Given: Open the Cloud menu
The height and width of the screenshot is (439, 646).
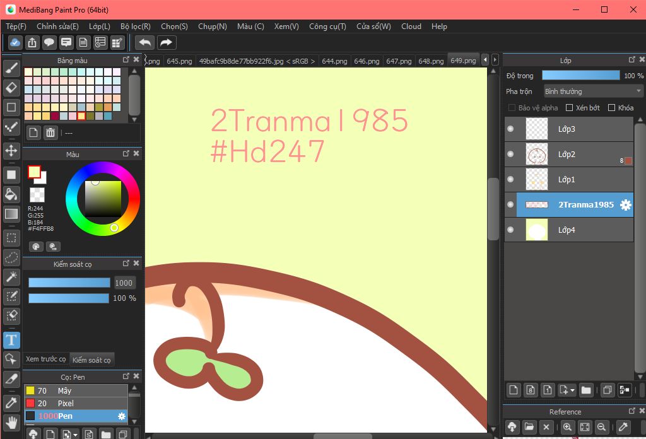Looking at the screenshot, I should [411, 26].
